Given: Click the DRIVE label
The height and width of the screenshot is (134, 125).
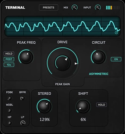Looking at the screenshot, I should pyautogui.click(x=62, y=42).
